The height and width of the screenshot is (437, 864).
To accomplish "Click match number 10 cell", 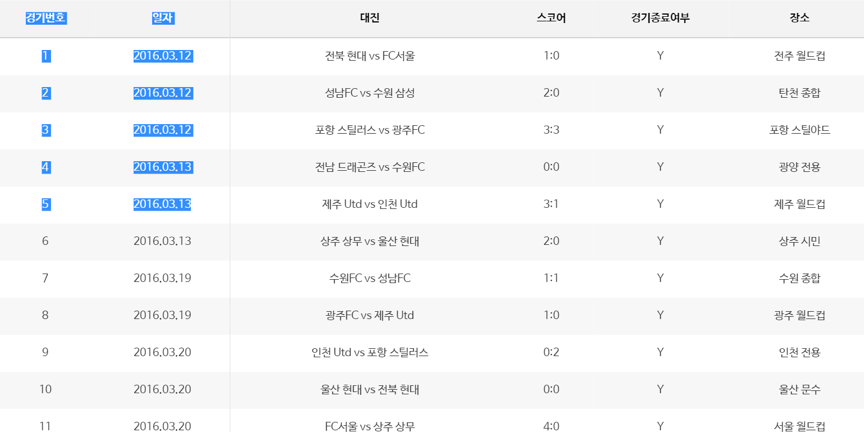I will pyautogui.click(x=45, y=389).
